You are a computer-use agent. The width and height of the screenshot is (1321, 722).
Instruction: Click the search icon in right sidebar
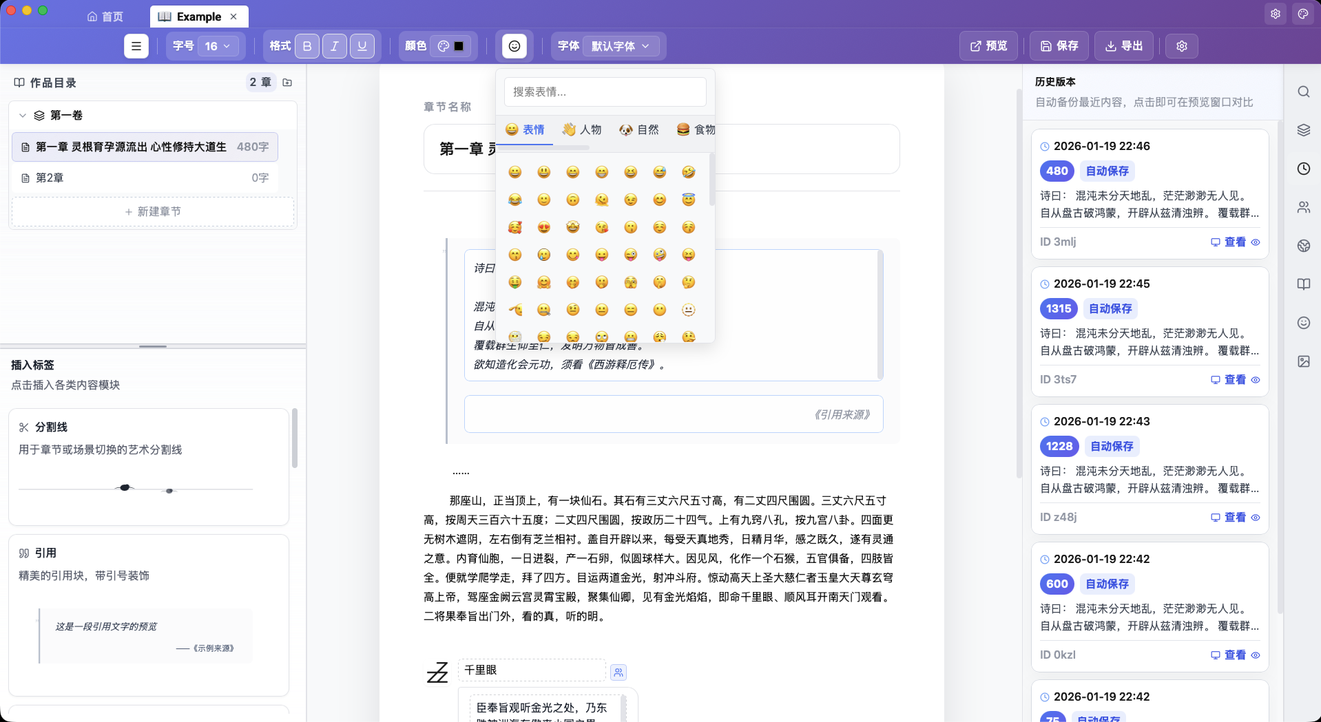click(1303, 92)
